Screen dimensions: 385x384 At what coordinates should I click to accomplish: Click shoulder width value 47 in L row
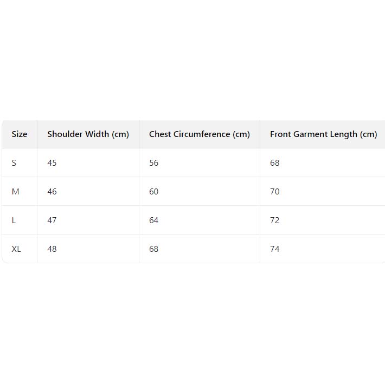[52, 220]
